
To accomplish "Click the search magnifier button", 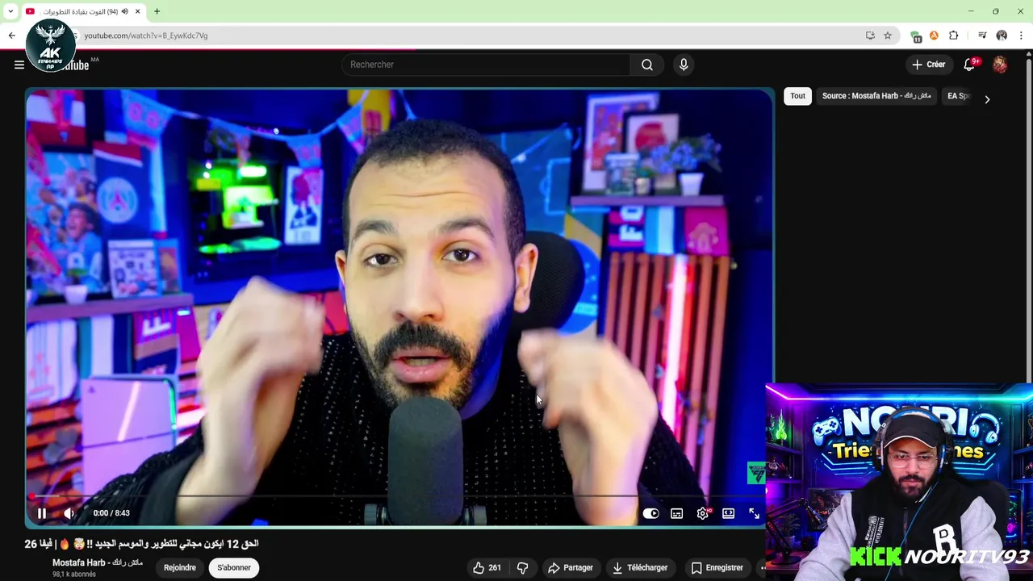I will 647,65.
